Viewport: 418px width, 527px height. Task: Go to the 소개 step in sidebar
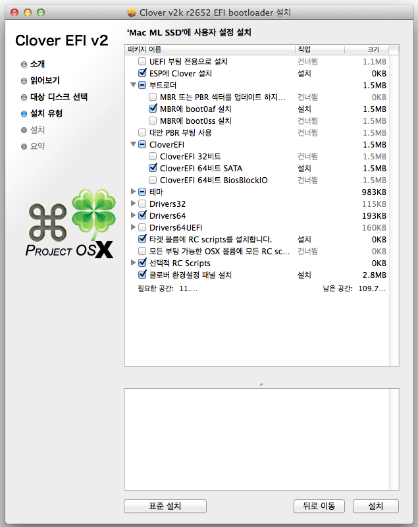click(x=38, y=64)
